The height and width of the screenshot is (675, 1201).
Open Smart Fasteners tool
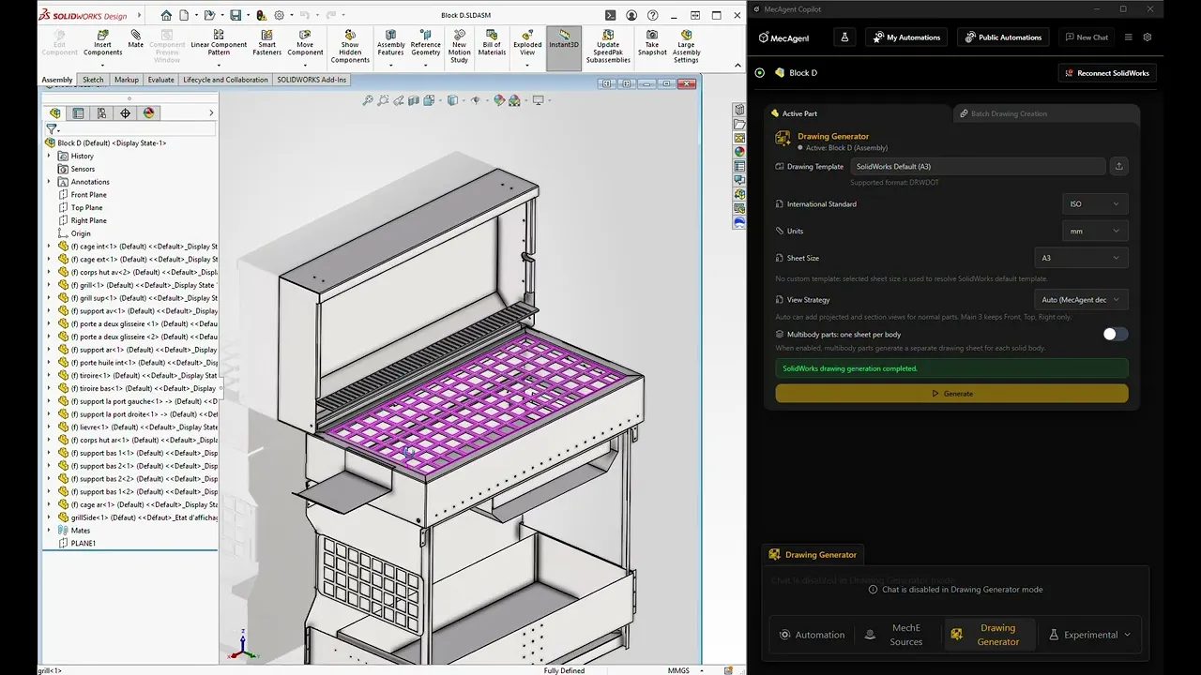[x=266, y=43]
